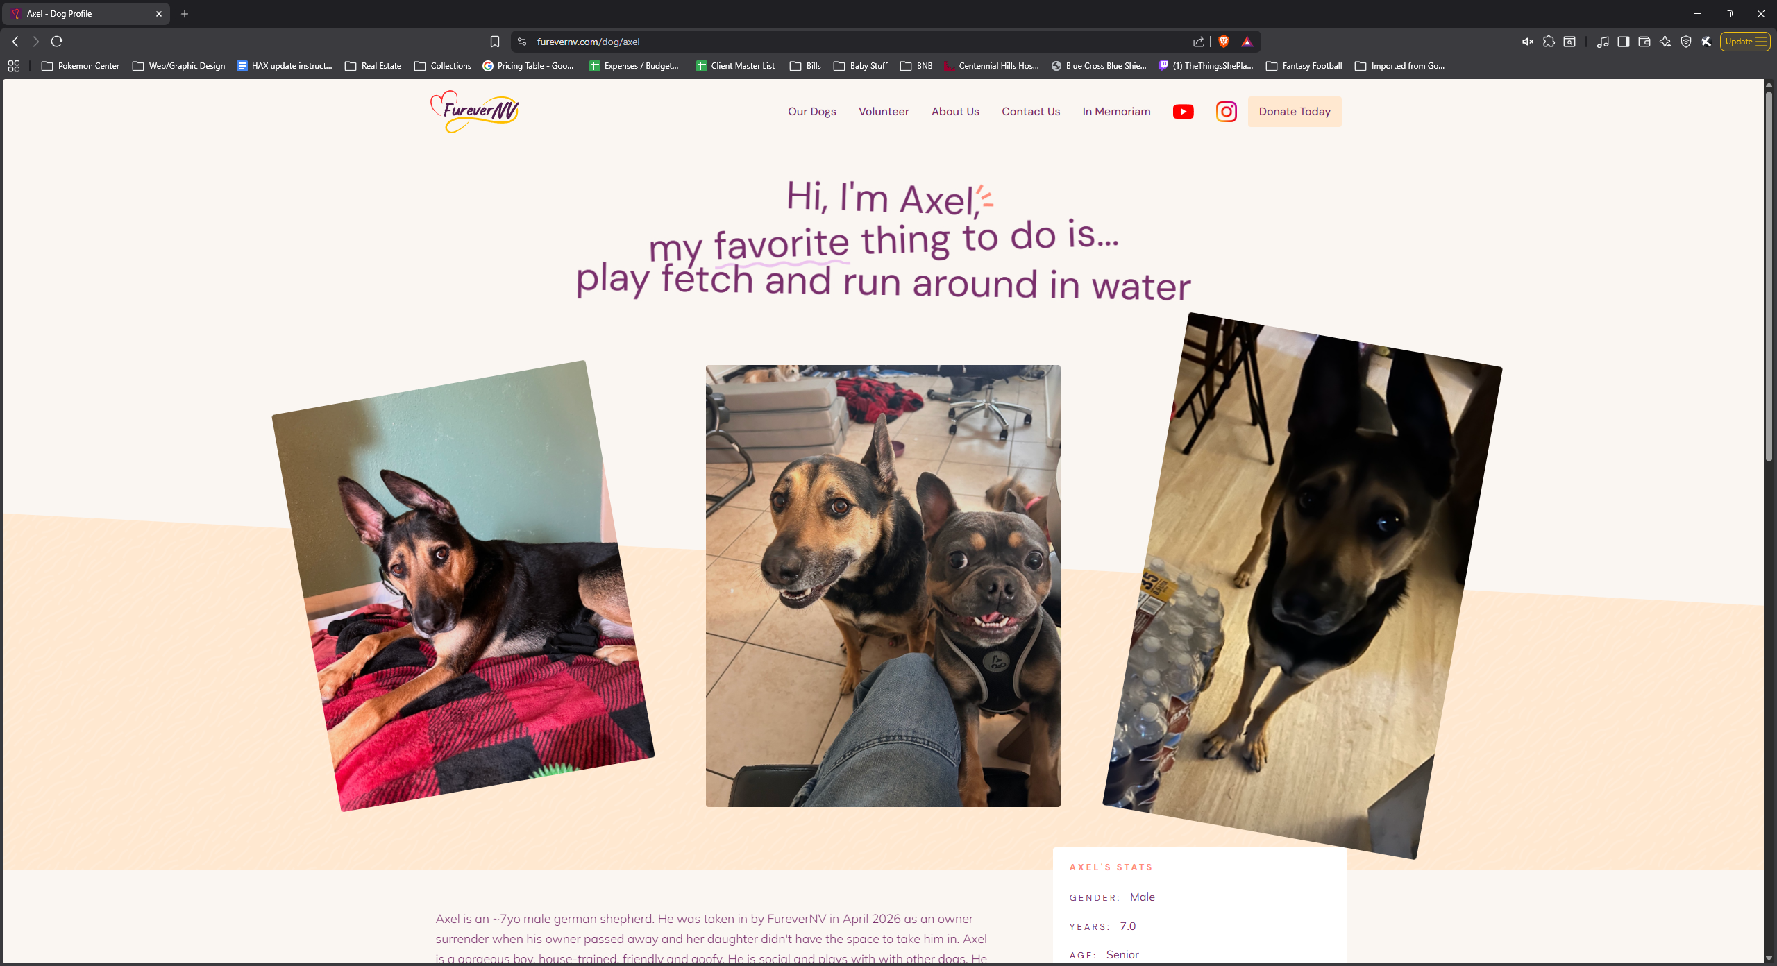Open Centennial Hills Hos... bookmark
The image size is (1777, 966).
(x=991, y=66)
